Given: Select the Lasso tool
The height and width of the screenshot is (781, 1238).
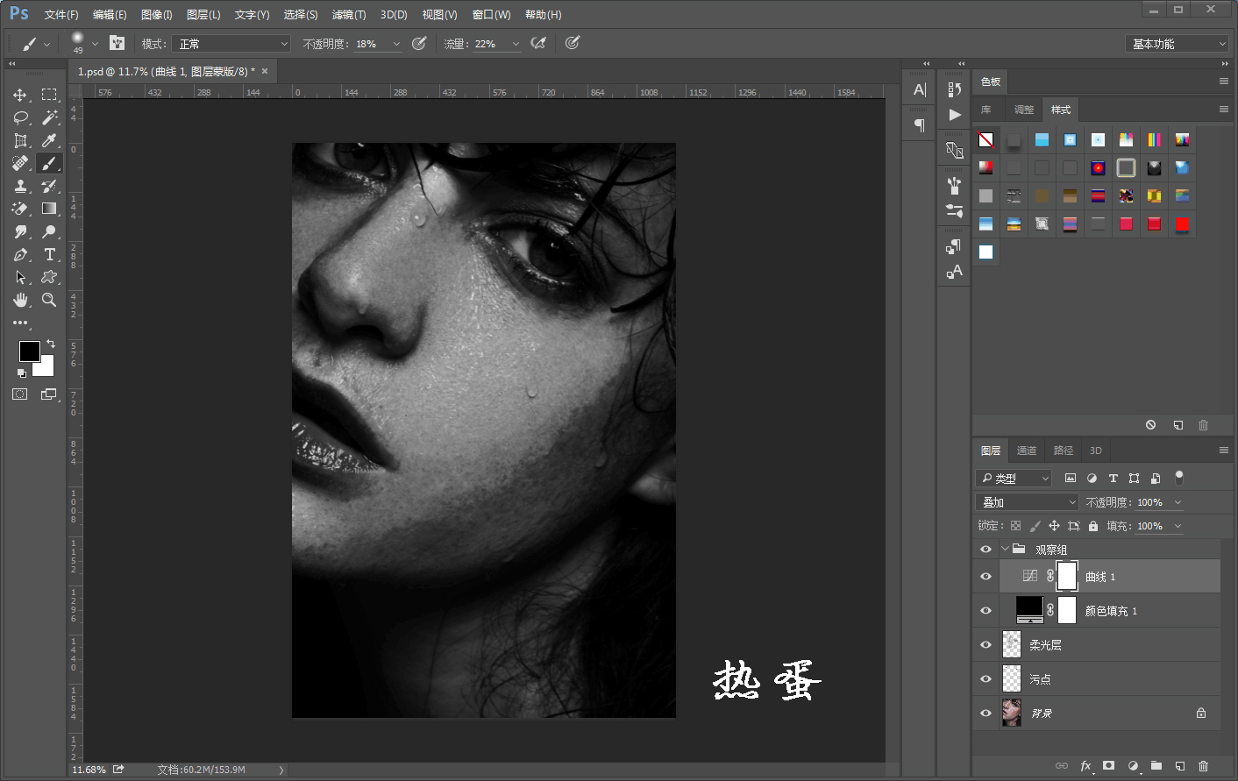Looking at the screenshot, I should coord(20,117).
